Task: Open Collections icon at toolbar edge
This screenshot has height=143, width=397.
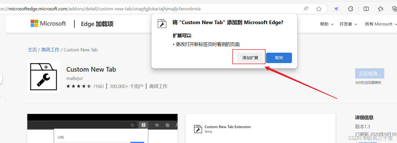Action: point(394,9)
